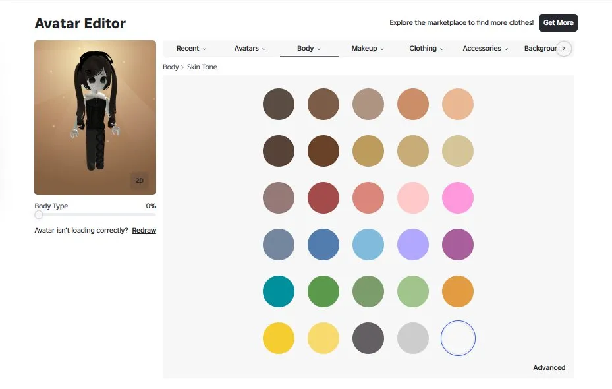The height and width of the screenshot is (389, 612).
Task: Pick the salmon skin tone swatch
Action: pos(368,198)
